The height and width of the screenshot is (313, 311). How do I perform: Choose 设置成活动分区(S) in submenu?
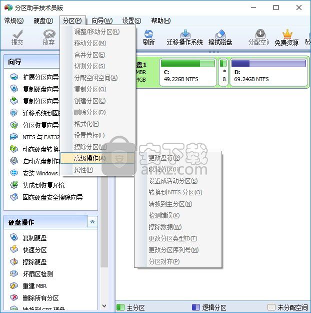(178, 181)
